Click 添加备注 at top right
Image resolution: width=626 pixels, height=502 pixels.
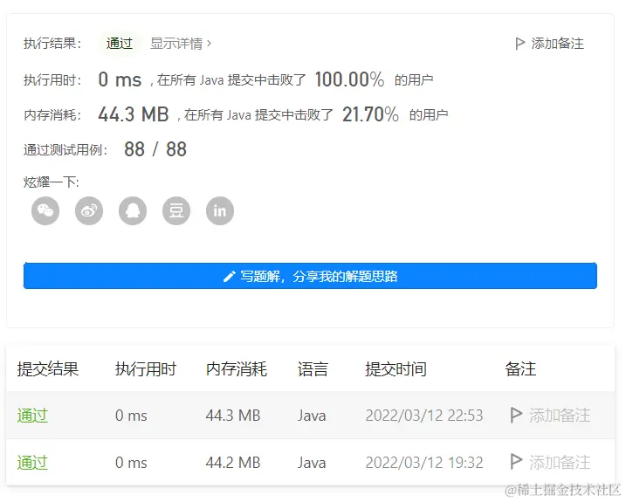(557, 44)
